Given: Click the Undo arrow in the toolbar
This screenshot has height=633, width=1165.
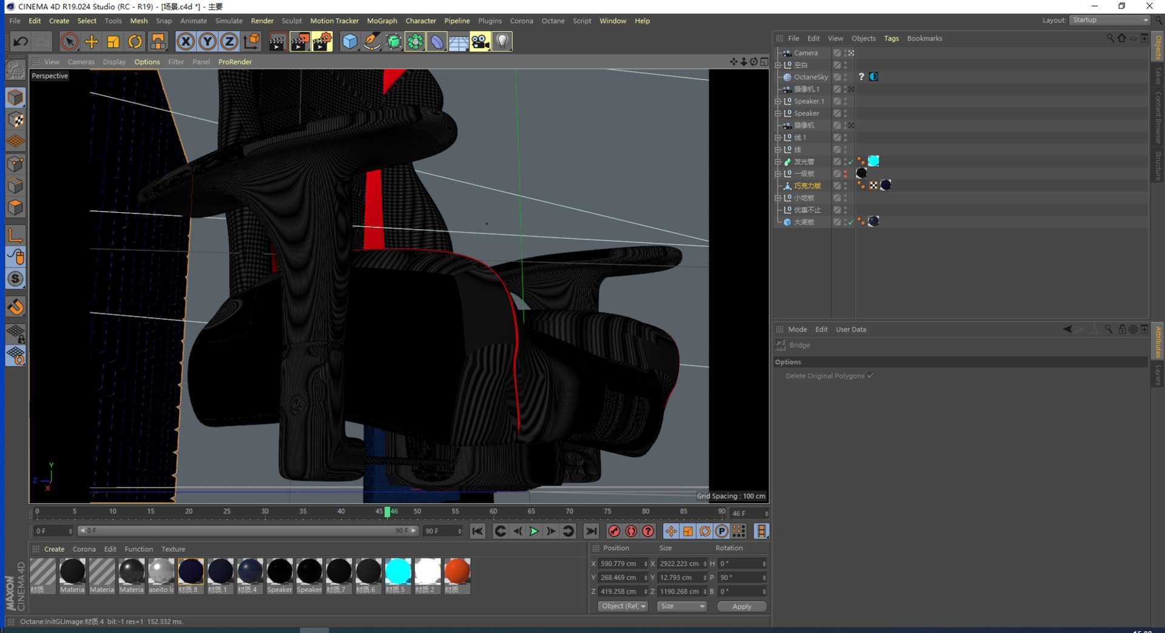Looking at the screenshot, I should click(21, 41).
